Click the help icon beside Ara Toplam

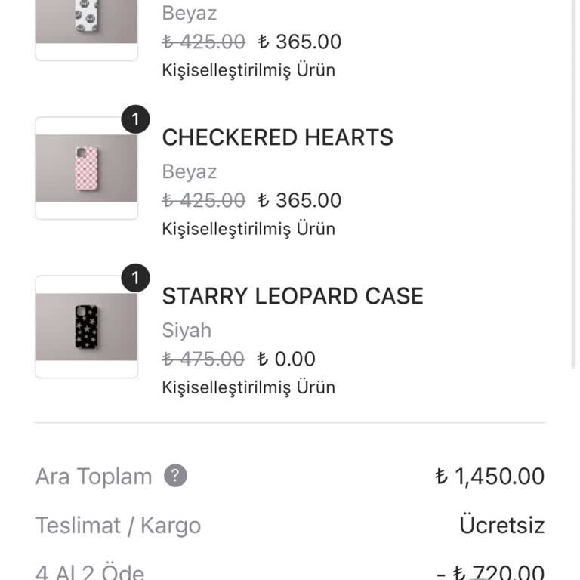point(175,477)
